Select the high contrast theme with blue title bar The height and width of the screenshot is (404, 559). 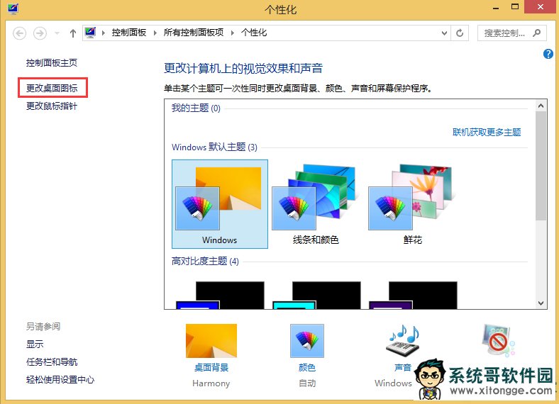pyautogui.click(x=220, y=295)
